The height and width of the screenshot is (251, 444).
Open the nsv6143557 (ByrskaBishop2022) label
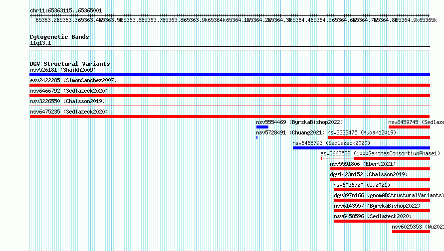377,206
